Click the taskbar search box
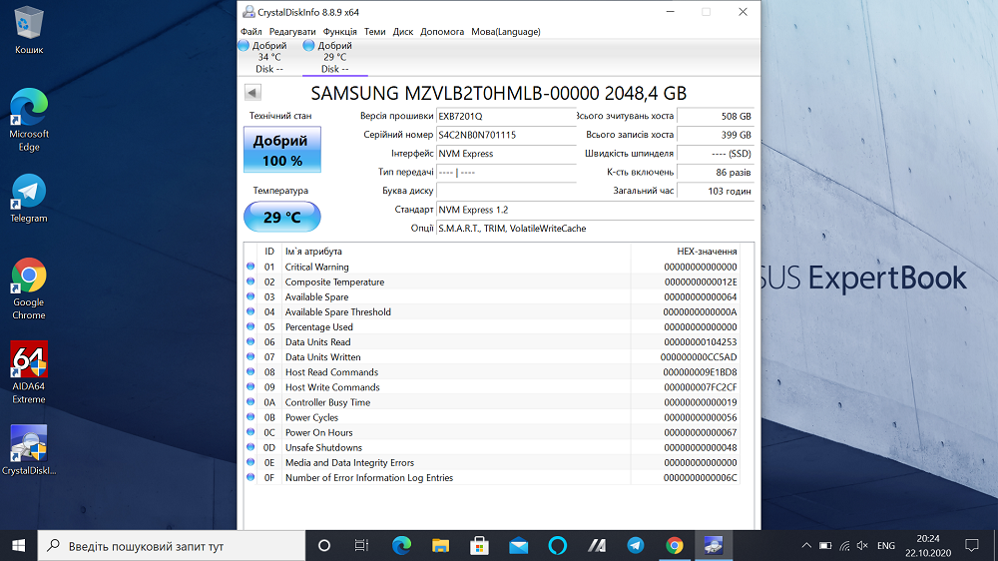998x561 pixels. coord(172,546)
